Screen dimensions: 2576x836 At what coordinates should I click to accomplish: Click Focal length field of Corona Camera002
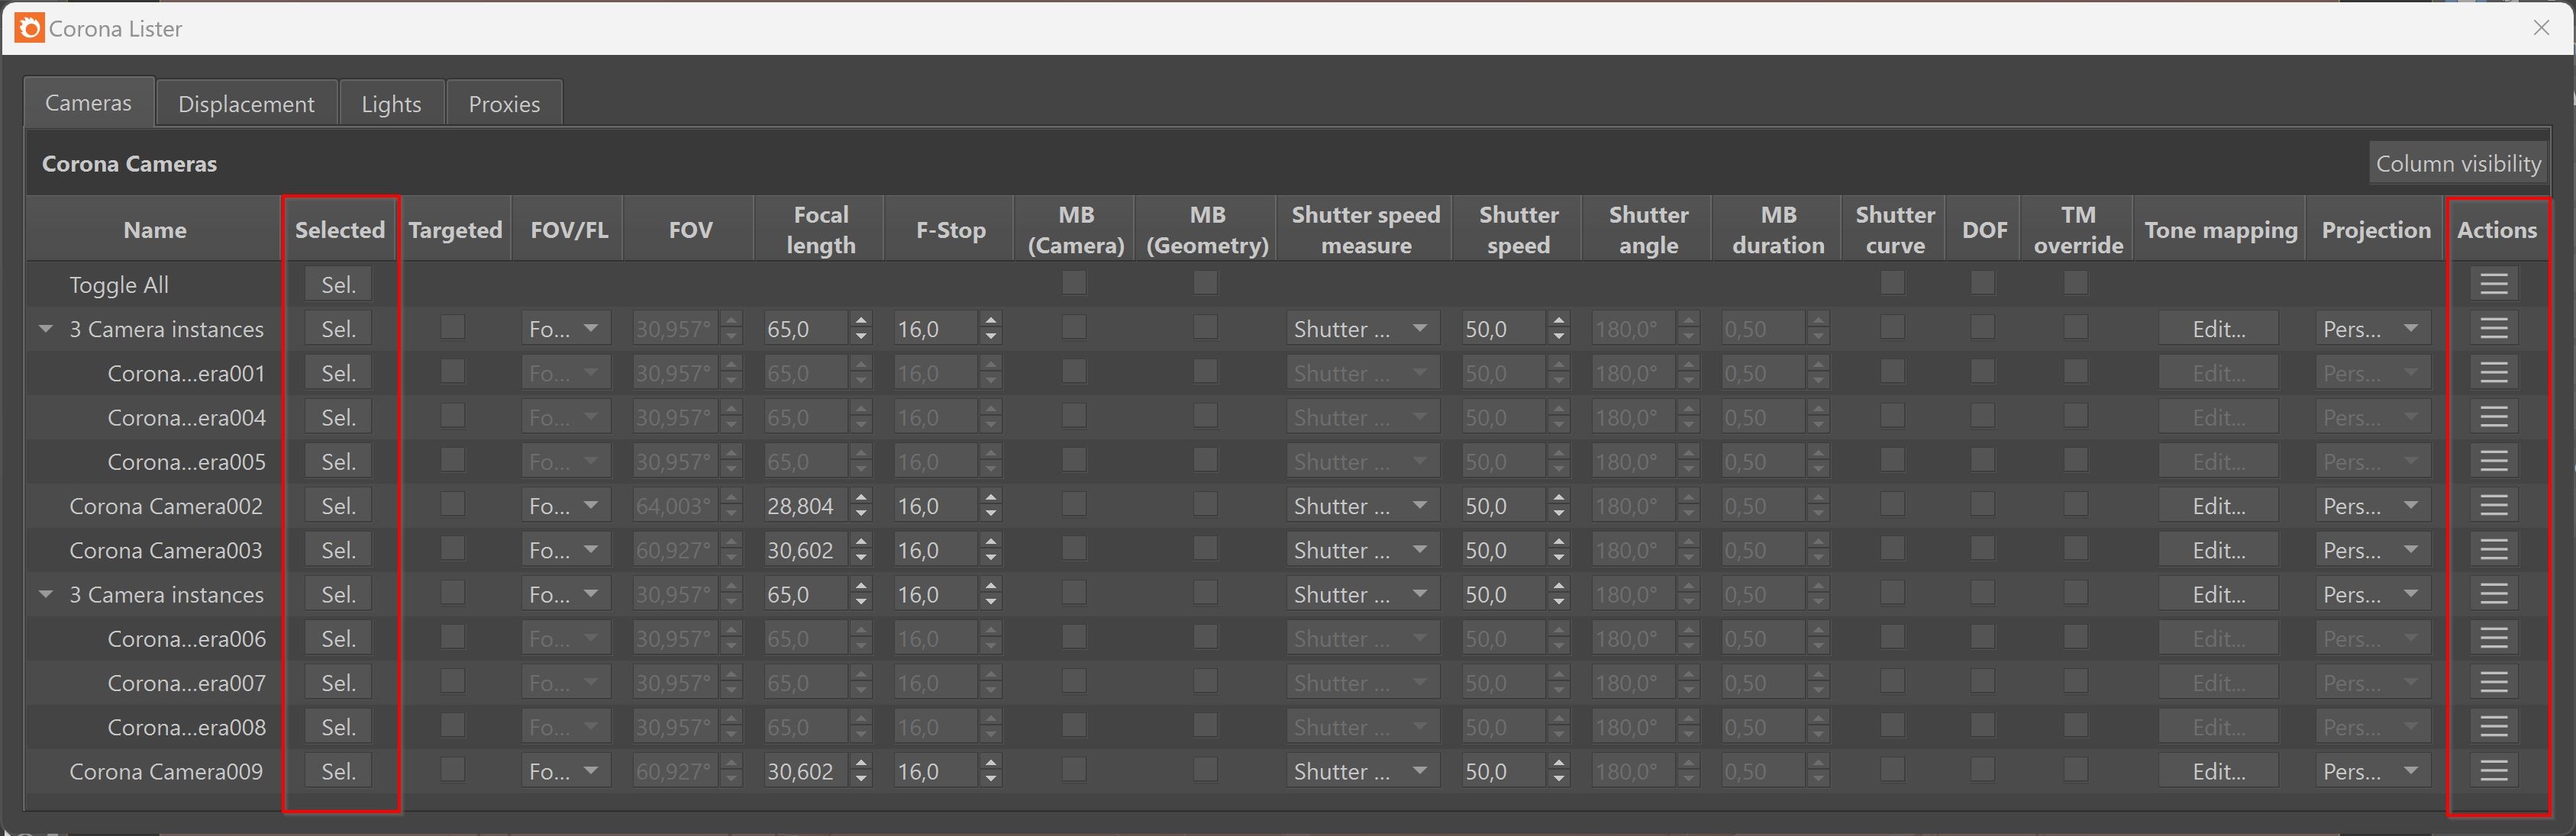[x=805, y=506]
